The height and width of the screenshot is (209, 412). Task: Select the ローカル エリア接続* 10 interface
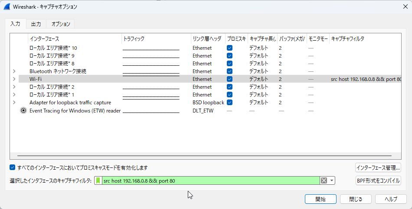tap(53, 48)
